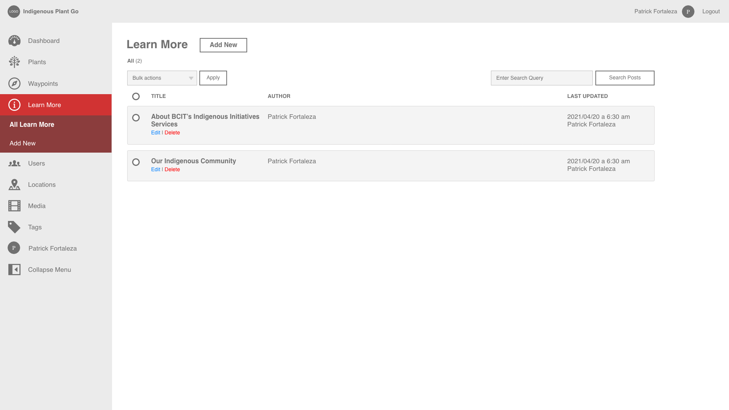
Task: Open the Dashboard gauge icon
Action: pos(14,41)
